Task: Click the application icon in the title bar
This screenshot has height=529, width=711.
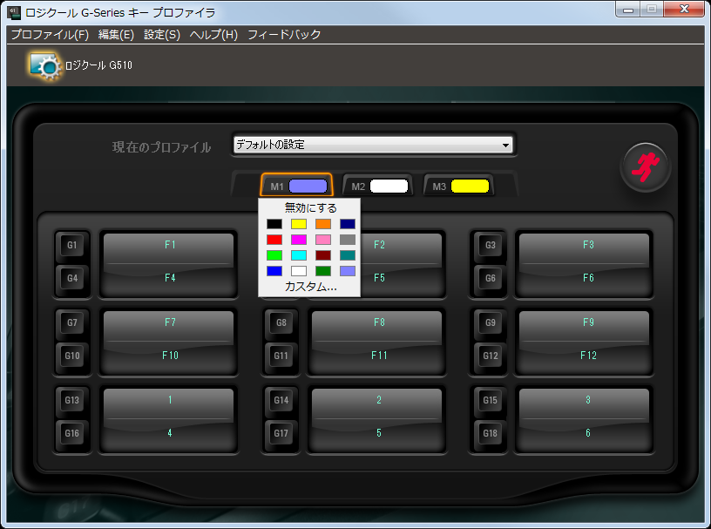Action: [14, 12]
